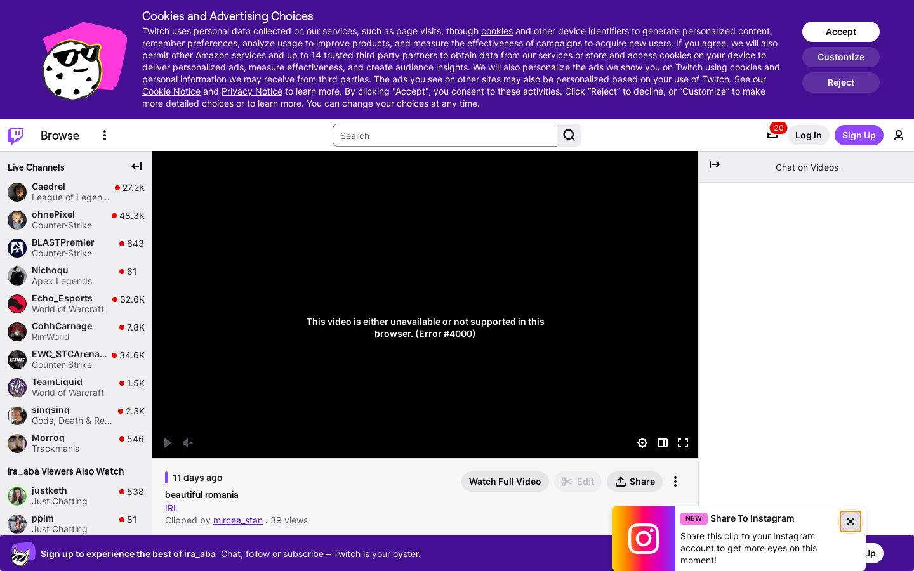The height and width of the screenshot is (571, 914).
Task: Click TeamLiquid's channel avatar
Action: [17, 388]
